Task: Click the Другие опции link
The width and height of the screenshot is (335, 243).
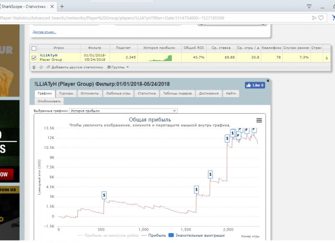Action: (x=44, y=32)
